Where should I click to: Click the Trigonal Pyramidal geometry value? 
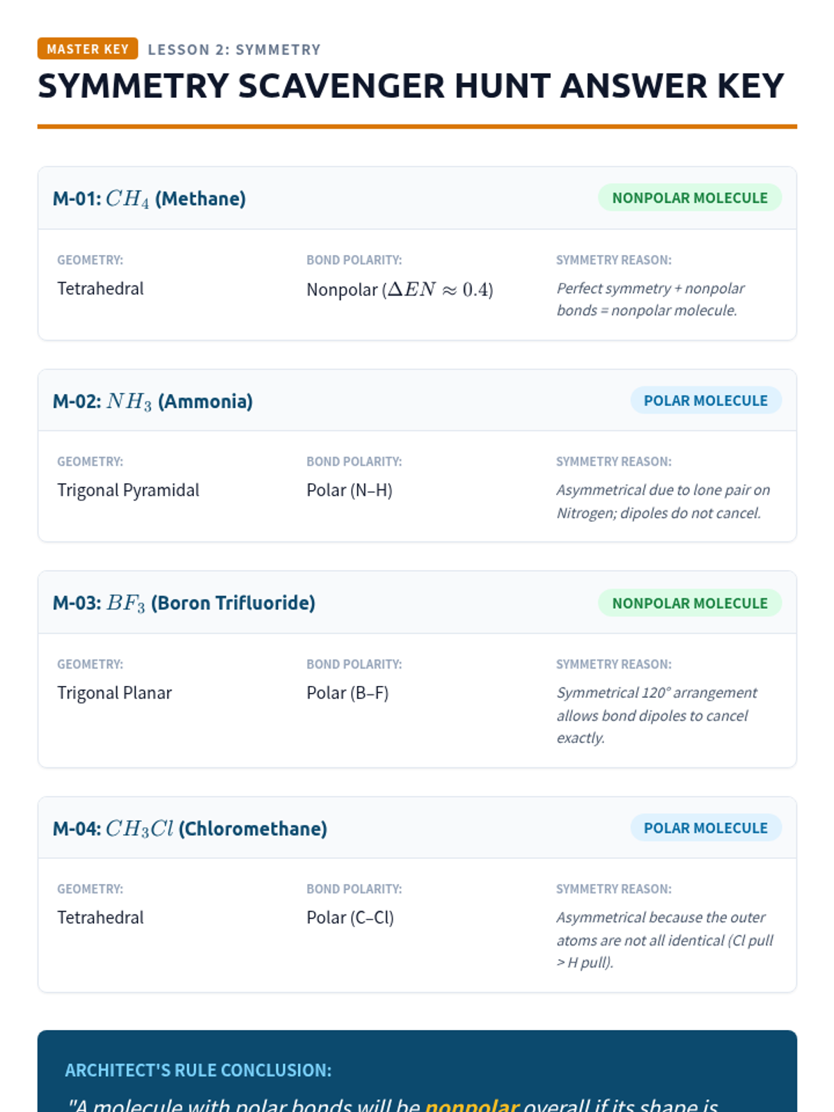pyautogui.click(x=128, y=491)
